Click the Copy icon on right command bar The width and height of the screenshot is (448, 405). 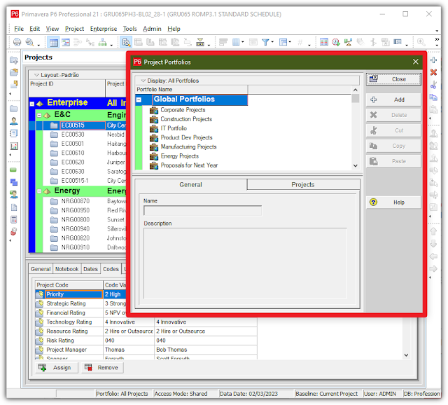pyautogui.click(x=434, y=97)
